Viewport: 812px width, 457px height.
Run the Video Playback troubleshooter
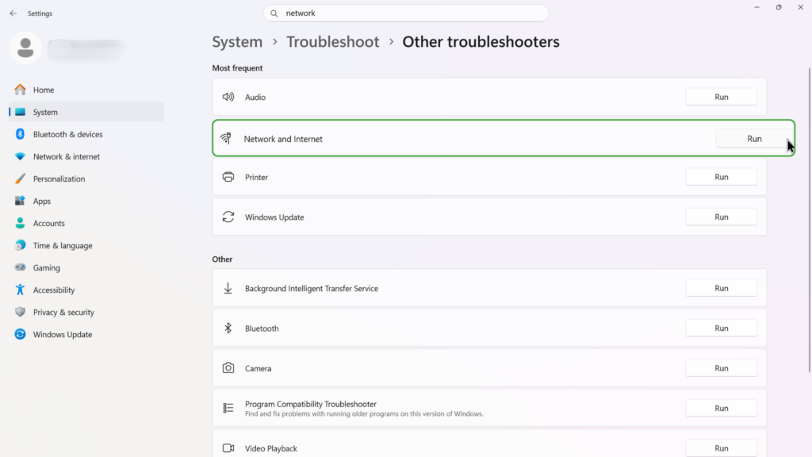722,448
